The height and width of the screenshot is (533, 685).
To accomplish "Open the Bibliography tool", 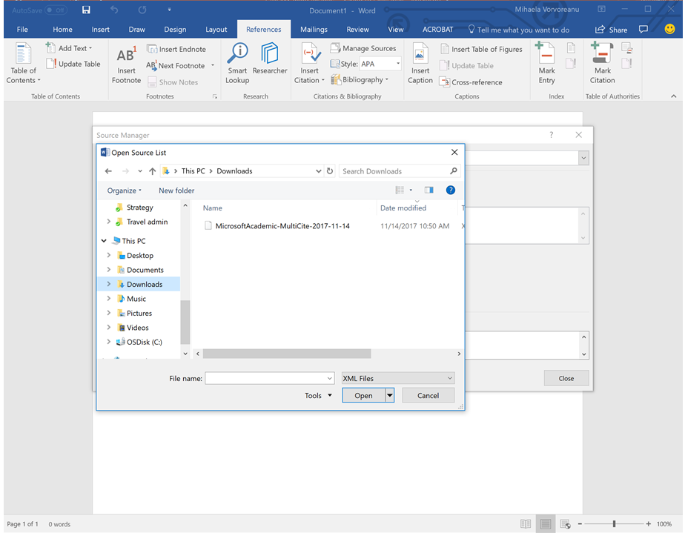I will click(360, 79).
